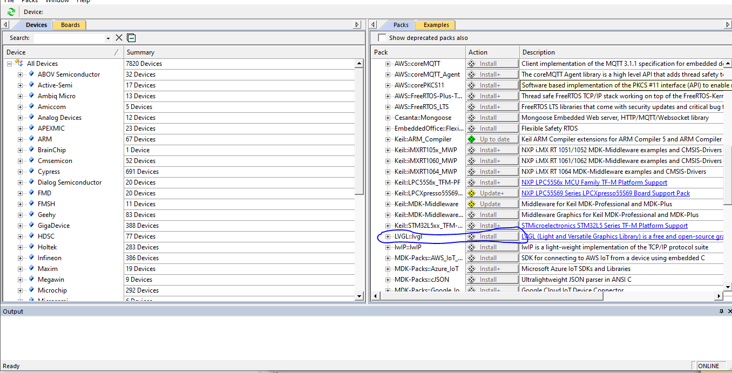Image resolution: width=732 pixels, height=373 pixels.
Task: Install the LVGL::lvgl pack
Action: click(492, 236)
